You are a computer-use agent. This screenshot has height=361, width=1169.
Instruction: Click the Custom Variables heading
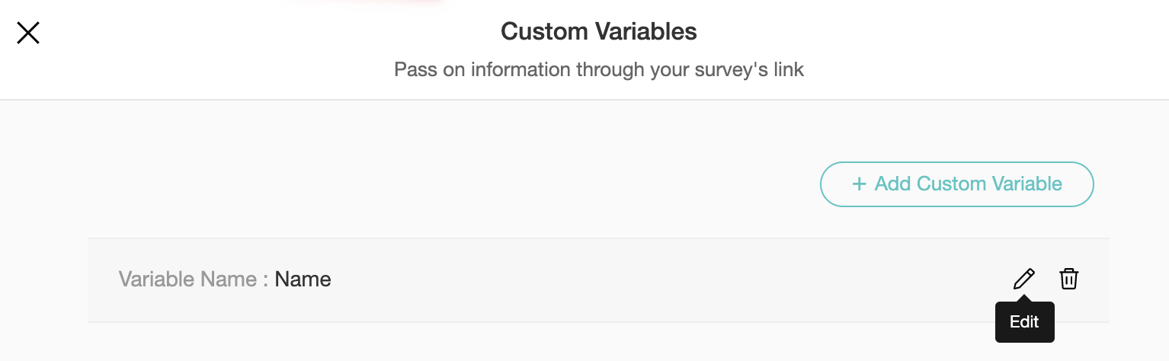pyautogui.click(x=598, y=32)
